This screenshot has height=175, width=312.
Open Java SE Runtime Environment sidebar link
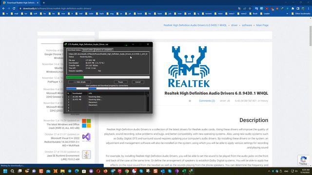[63, 157]
